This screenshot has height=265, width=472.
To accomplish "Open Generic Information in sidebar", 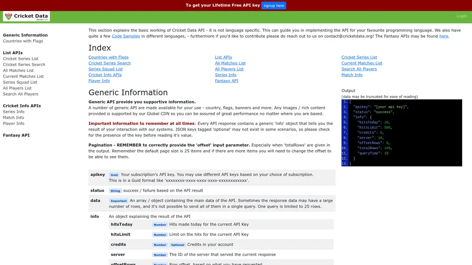I will 25,35.
